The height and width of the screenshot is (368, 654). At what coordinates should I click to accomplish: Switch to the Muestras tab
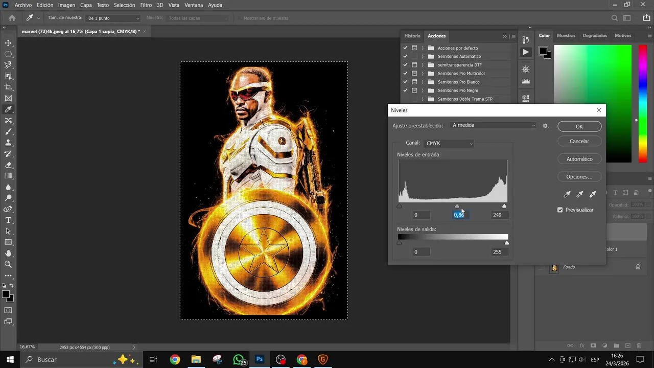(566, 36)
